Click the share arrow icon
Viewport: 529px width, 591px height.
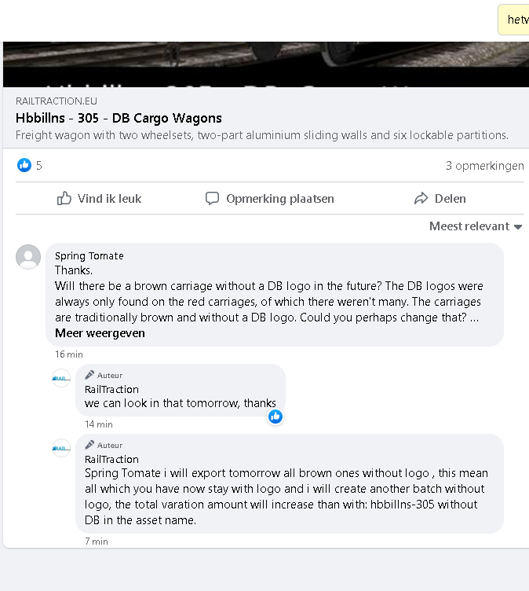tap(421, 199)
